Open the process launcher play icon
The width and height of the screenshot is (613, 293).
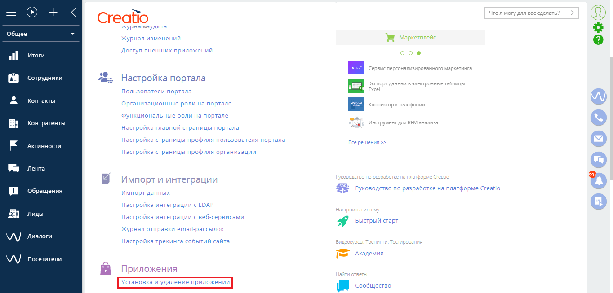coord(31,12)
